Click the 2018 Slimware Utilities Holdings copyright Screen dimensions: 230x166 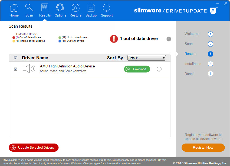200,163
